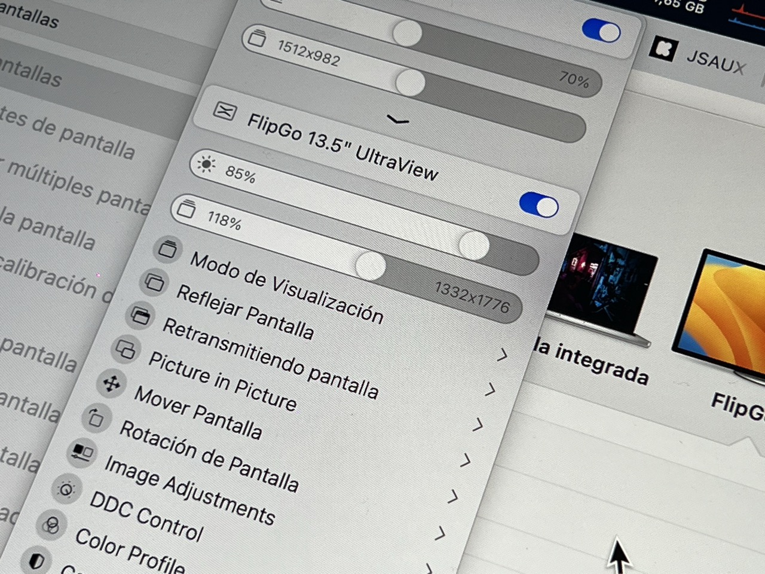This screenshot has width=765, height=574.
Task: Click the 118% resolution slider knob
Action: click(371, 265)
